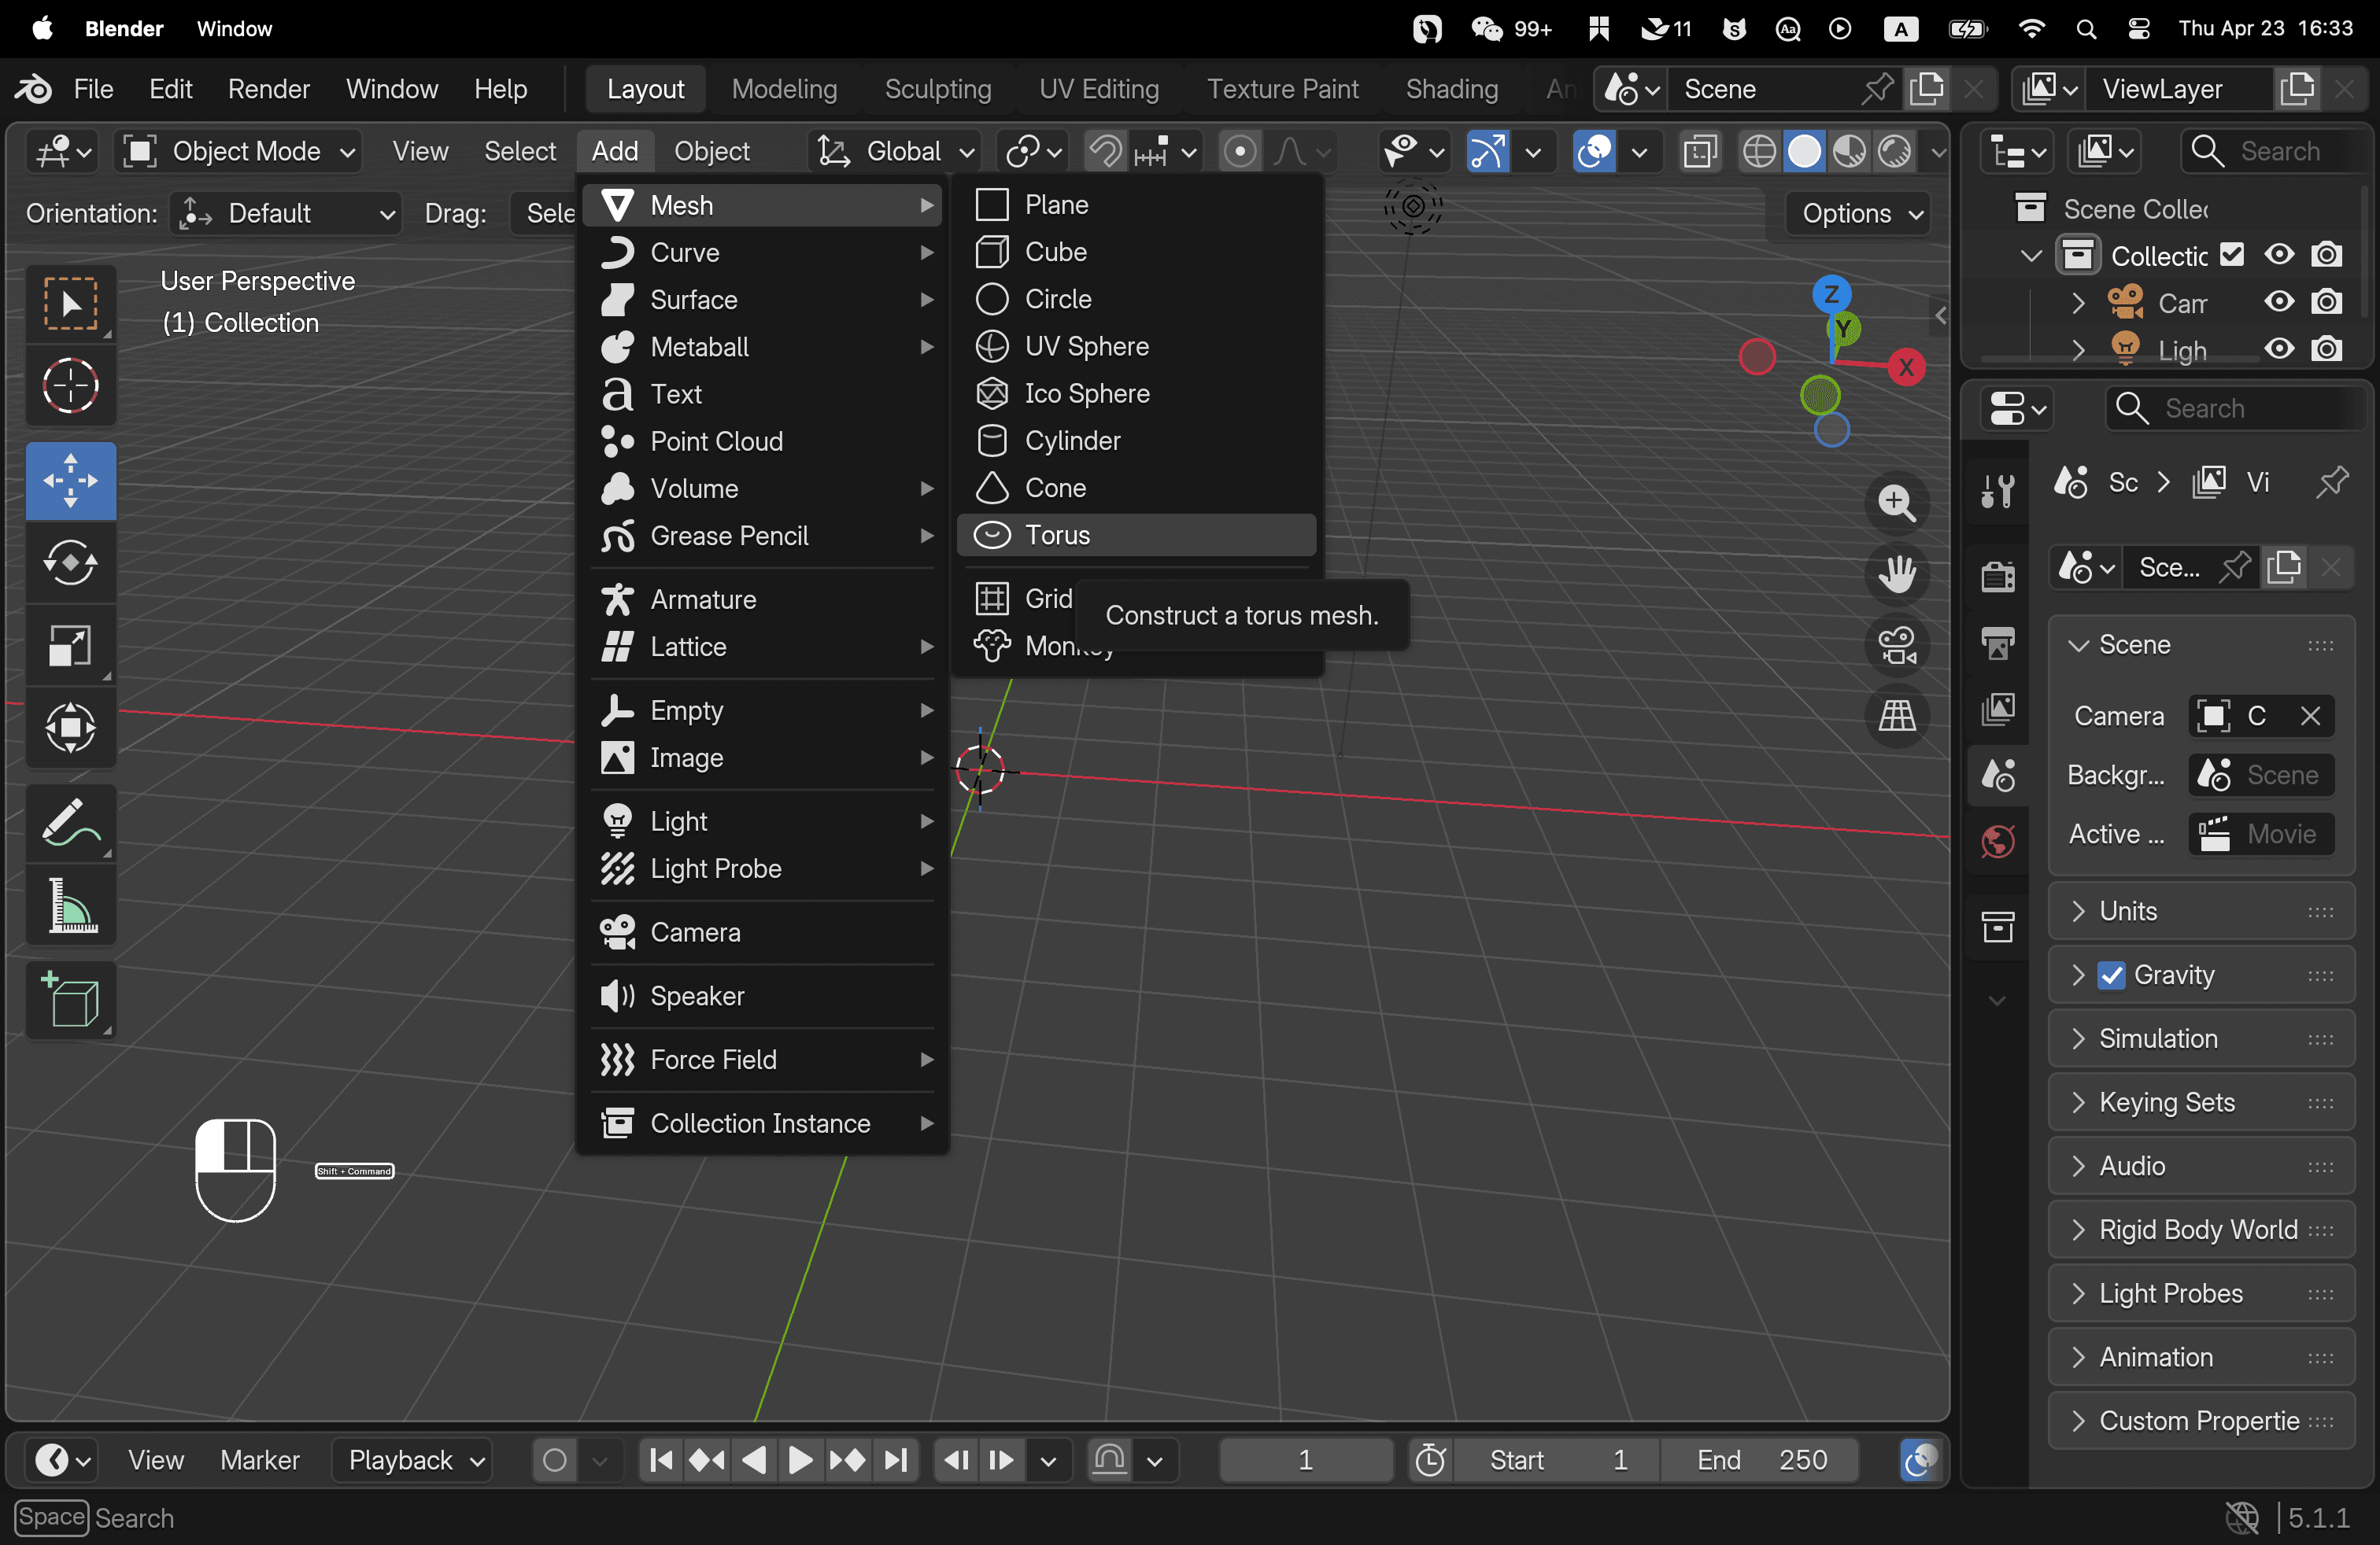Select the Rotate tool
Screen dimensions: 2380x1545
(x=70, y=563)
